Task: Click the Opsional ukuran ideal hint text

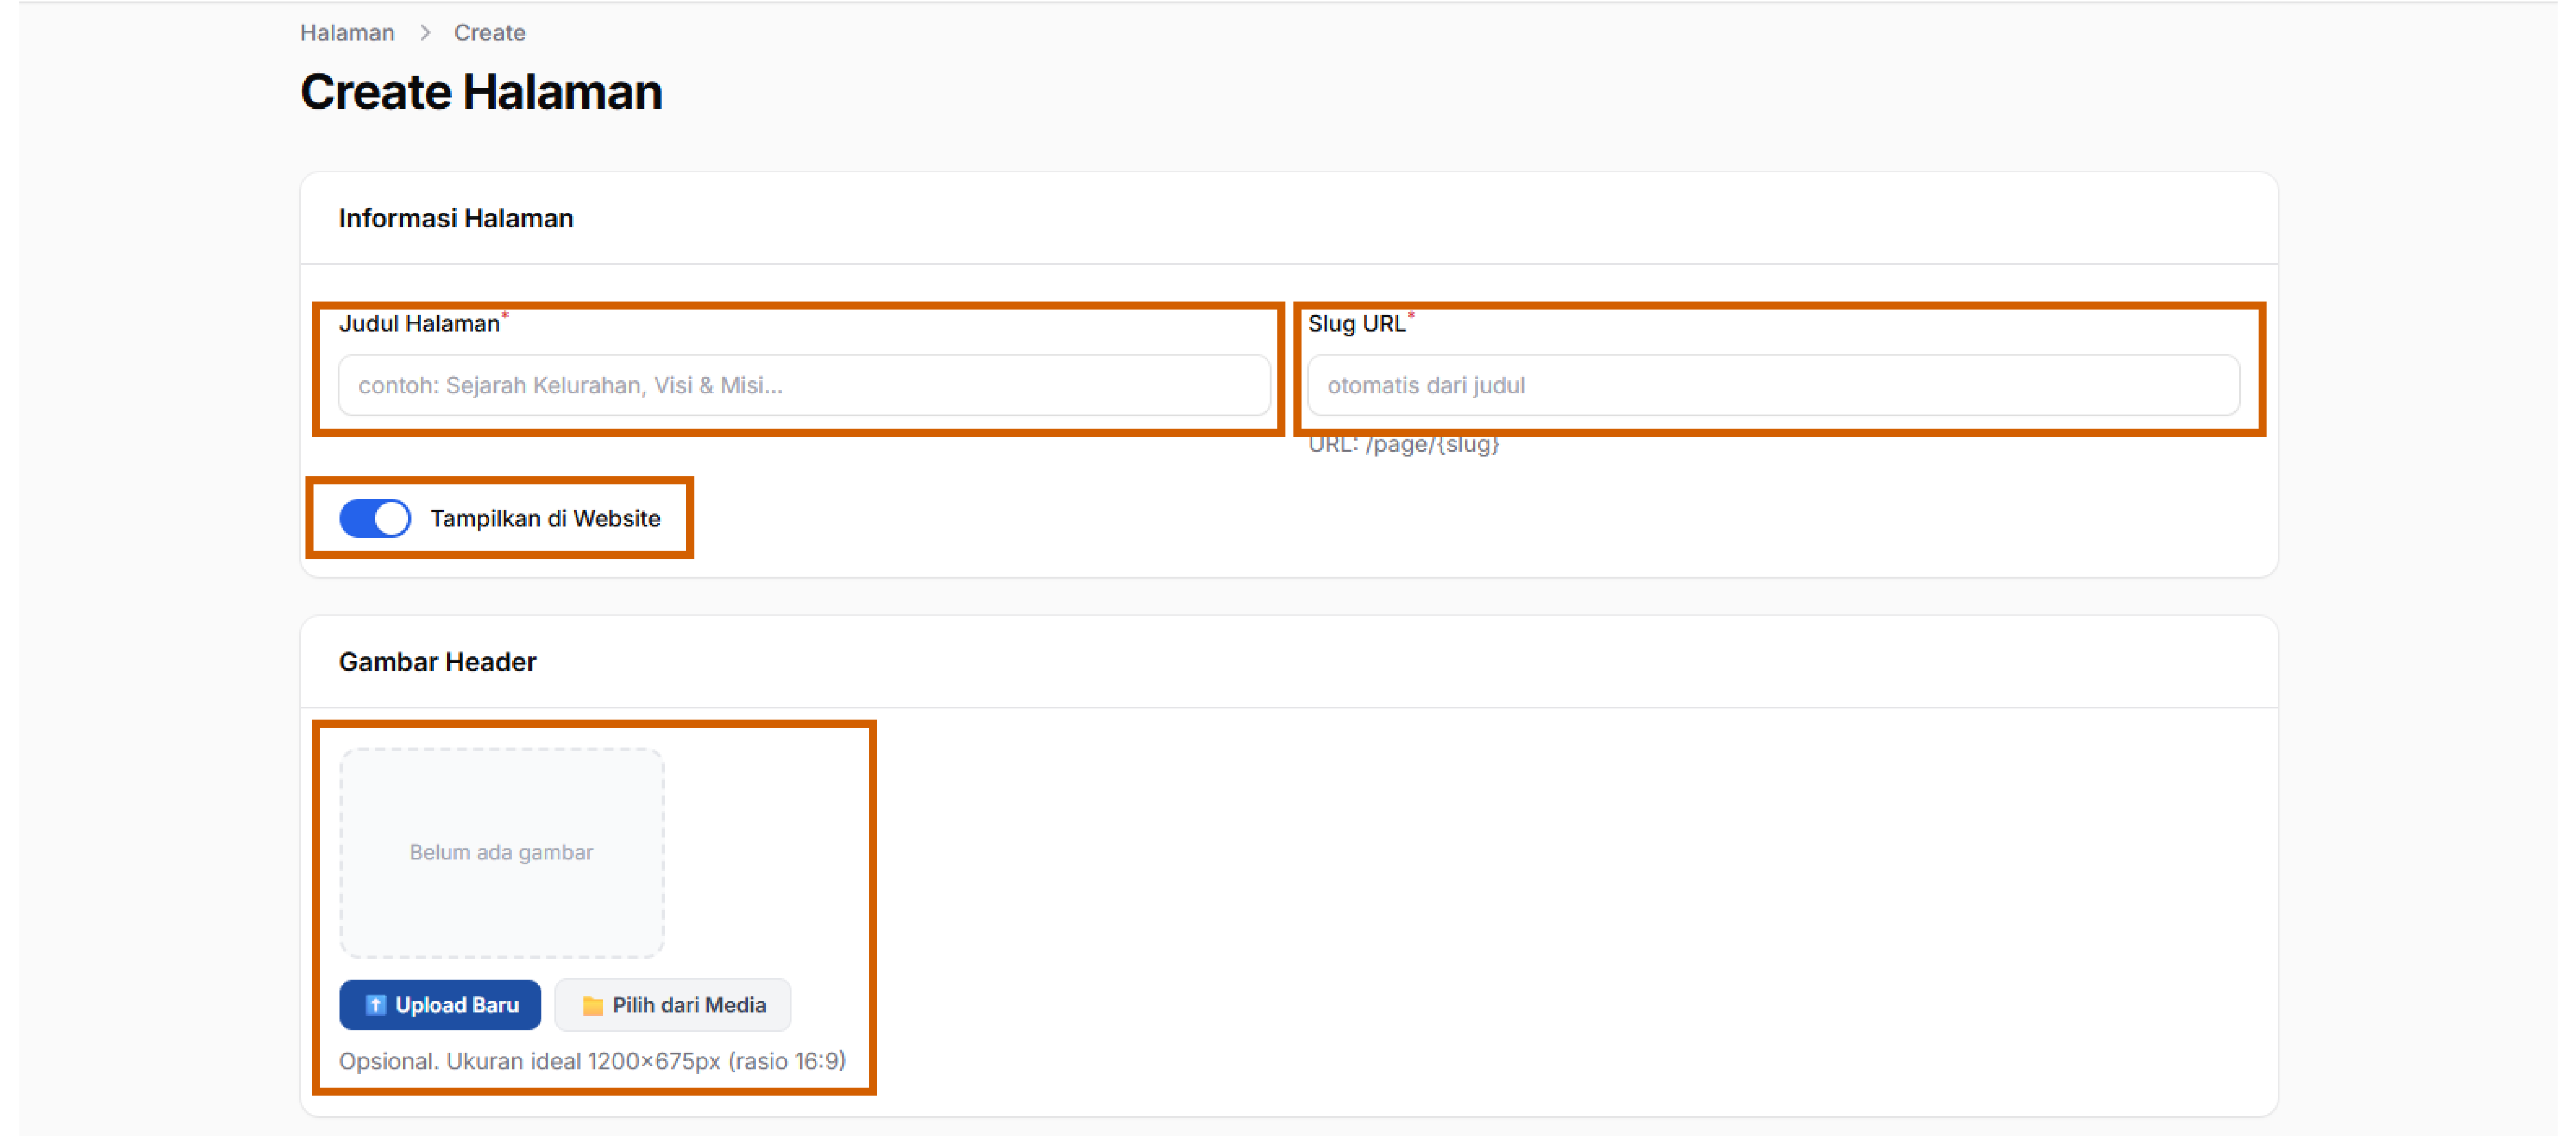Action: tap(592, 1061)
